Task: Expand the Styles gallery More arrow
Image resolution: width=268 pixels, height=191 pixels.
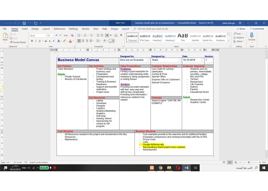Action: 228,41
